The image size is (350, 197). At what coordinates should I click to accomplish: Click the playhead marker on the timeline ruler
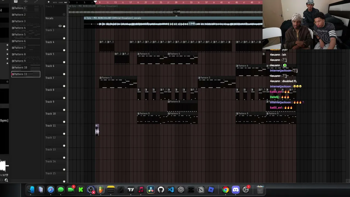tap(95, 2)
